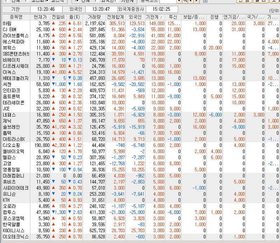Select the 한국알콜 stock row
This screenshot has height=243, width=280.
(x=141, y=224)
